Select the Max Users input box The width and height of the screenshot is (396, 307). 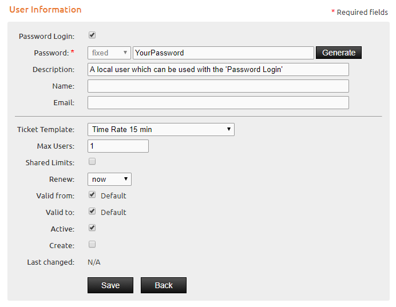click(118, 146)
